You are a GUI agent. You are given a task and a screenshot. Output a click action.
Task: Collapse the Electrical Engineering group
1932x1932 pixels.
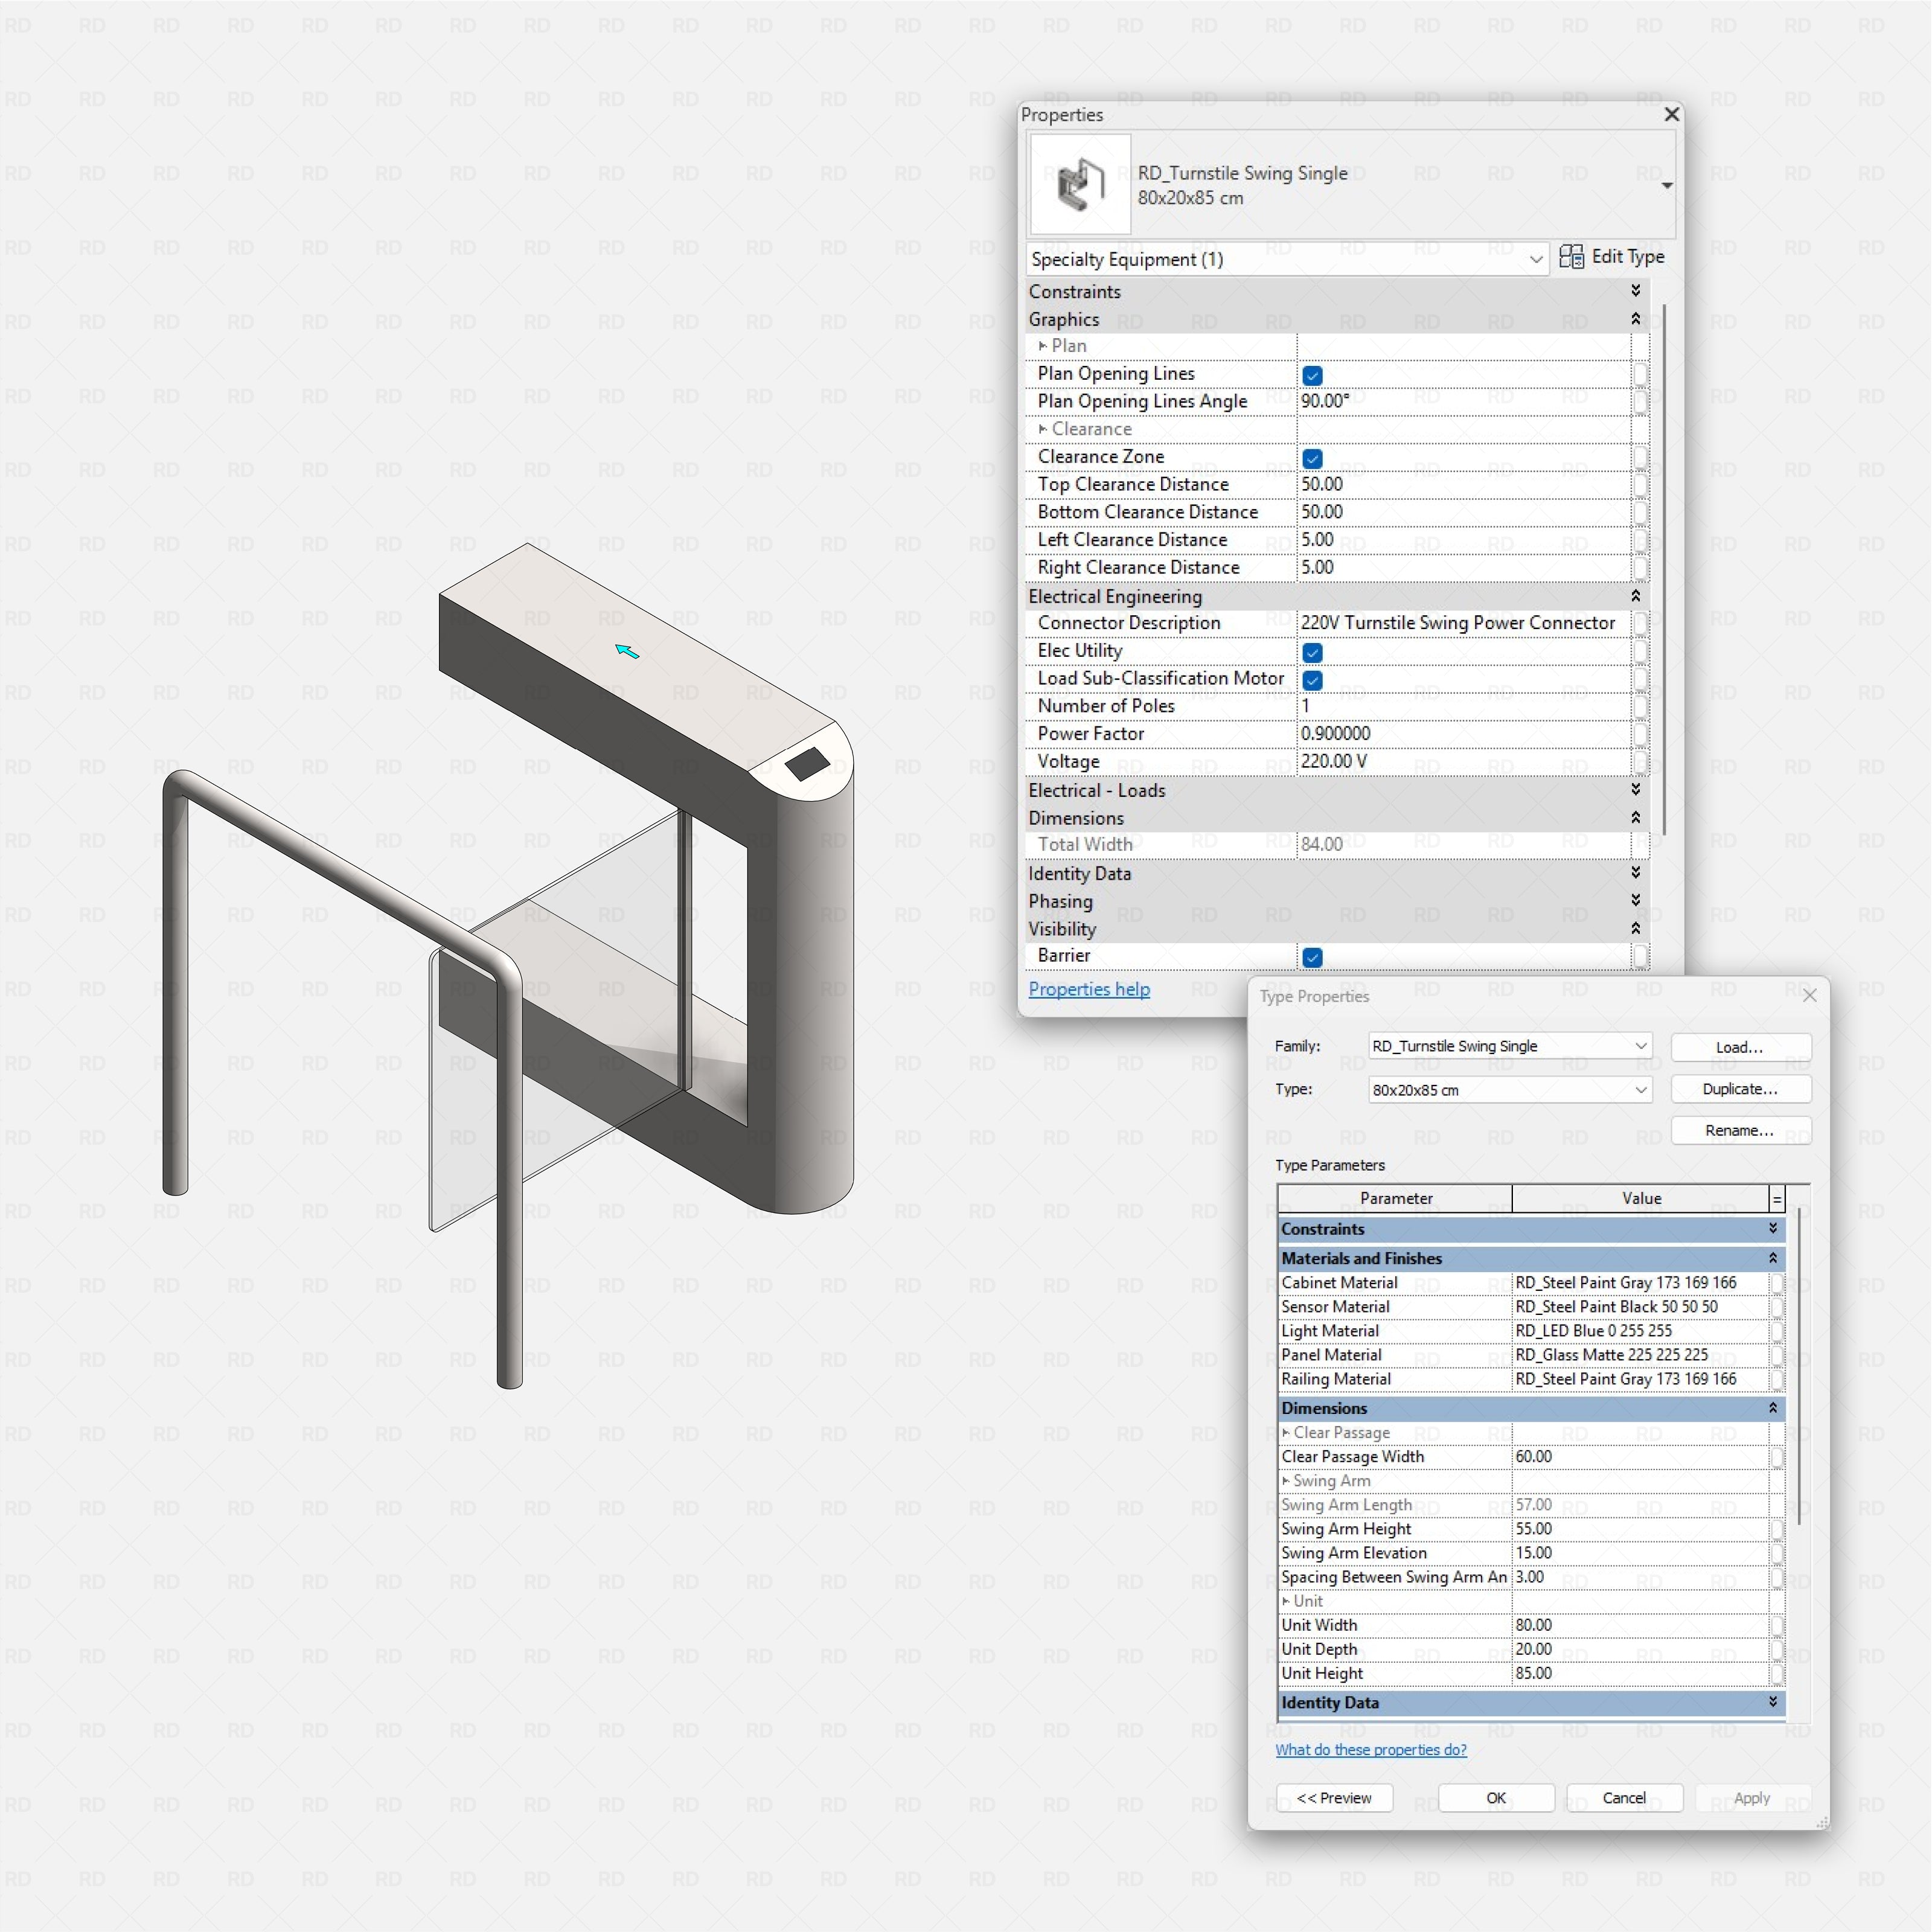point(1635,595)
